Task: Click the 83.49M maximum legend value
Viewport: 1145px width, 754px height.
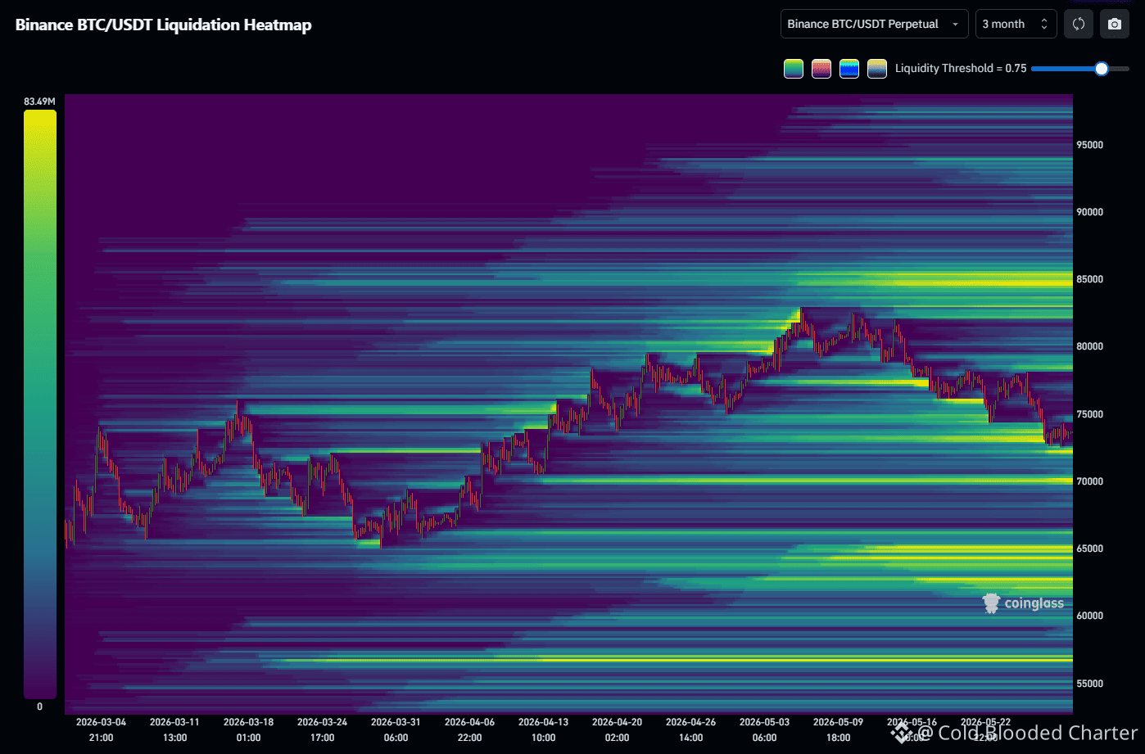Action: pos(39,102)
